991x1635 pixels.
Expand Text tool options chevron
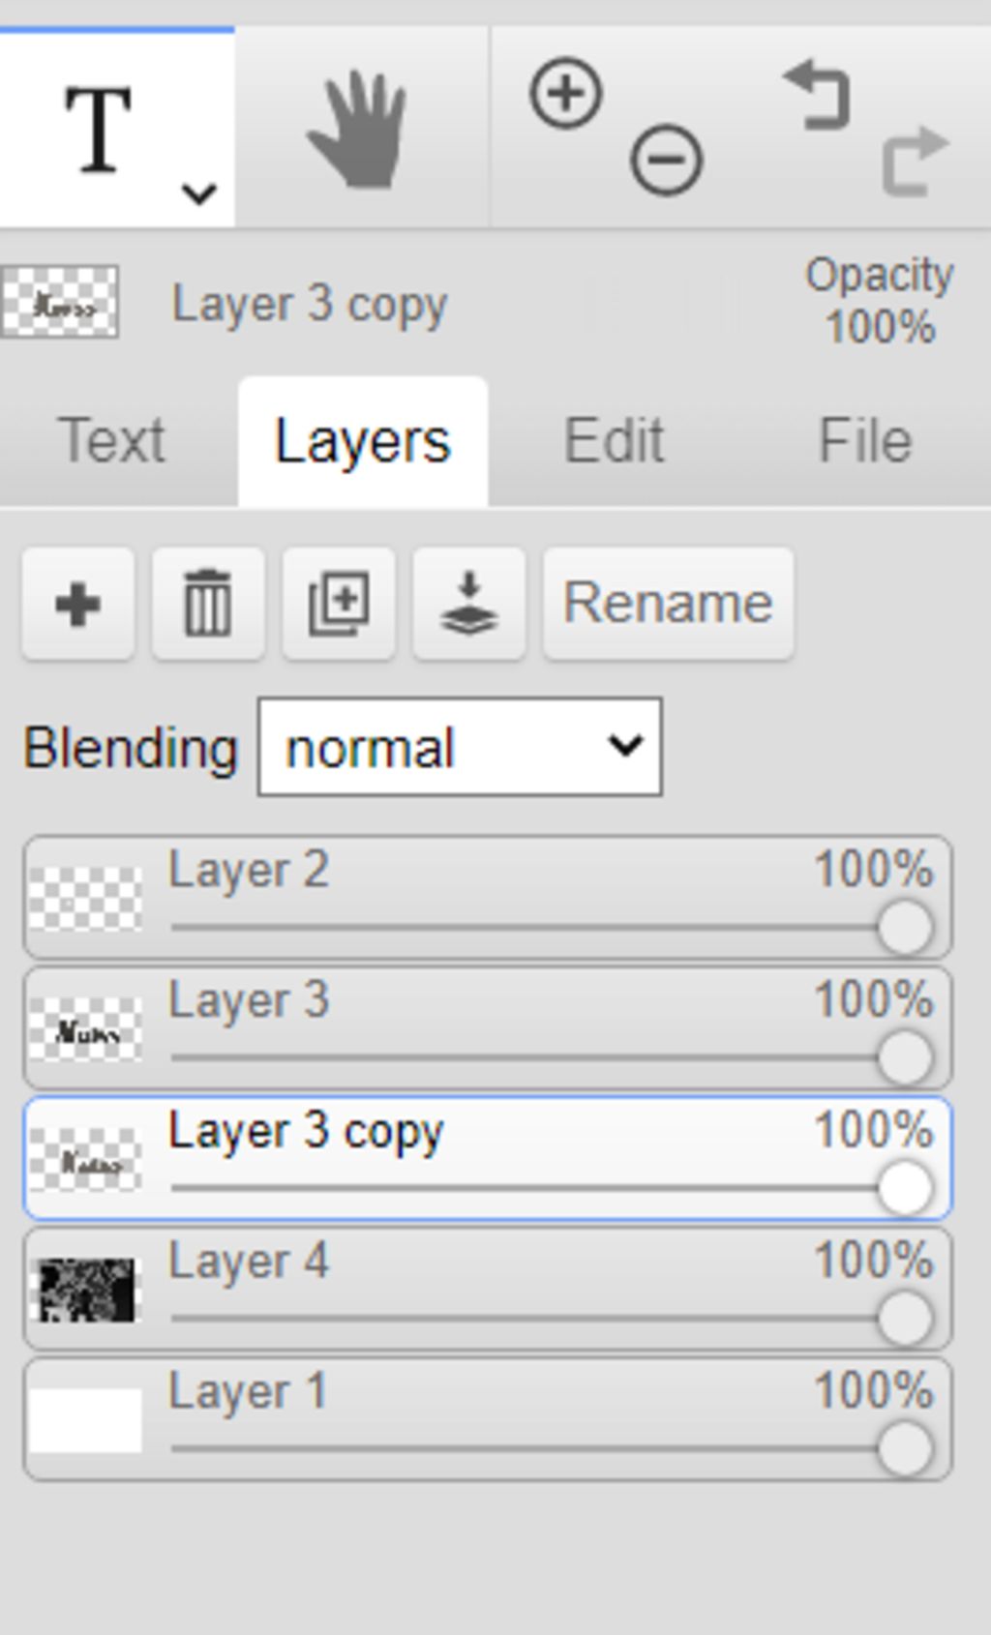198,193
